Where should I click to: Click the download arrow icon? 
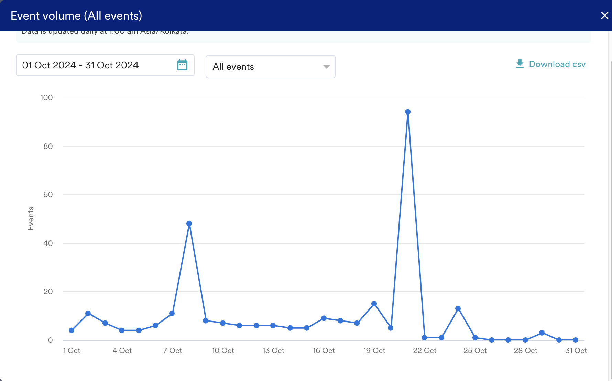(x=520, y=64)
